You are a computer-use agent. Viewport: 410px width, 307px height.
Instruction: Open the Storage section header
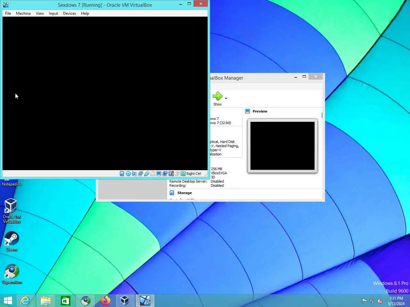pyautogui.click(x=184, y=193)
